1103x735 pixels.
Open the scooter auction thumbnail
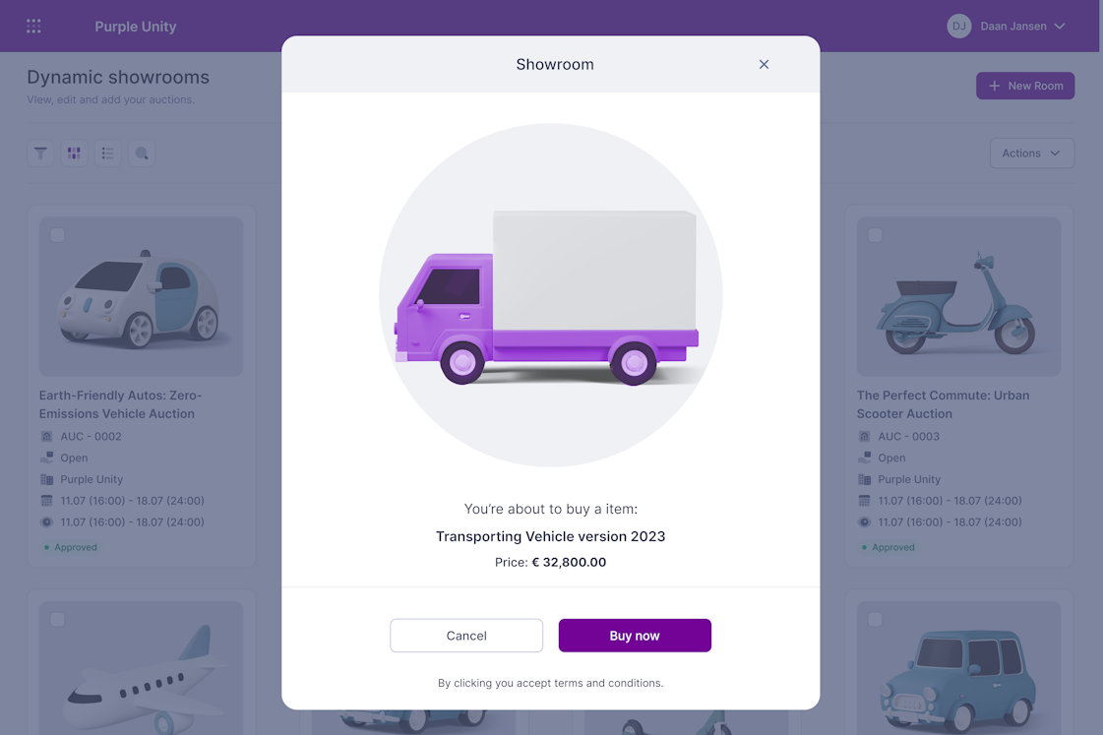[958, 296]
